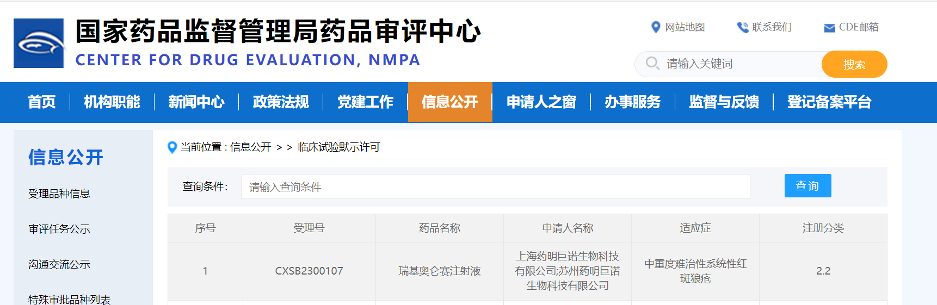
Task: Click the magnifier icon in search box
Action: point(652,64)
